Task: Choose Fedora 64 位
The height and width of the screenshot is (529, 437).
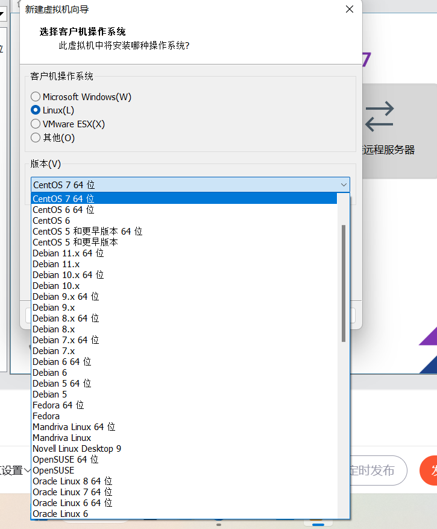Action: (x=184, y=405)
